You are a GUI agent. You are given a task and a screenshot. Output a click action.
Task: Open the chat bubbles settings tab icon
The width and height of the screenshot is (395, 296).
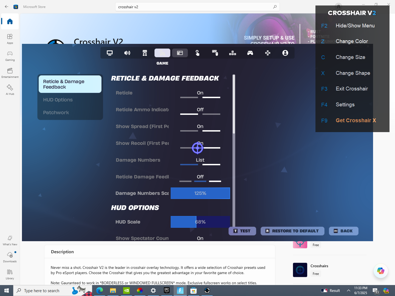(x=145, y=53)
